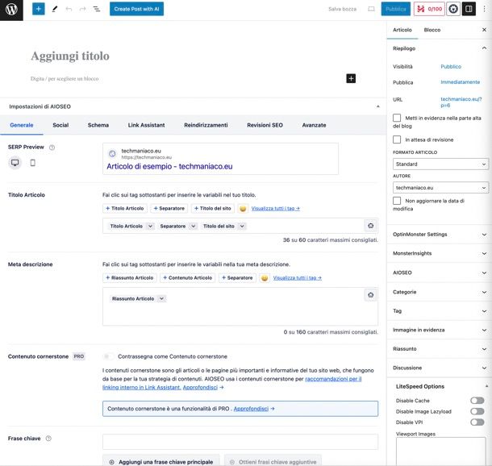
Task: Expand the MonsterInsights panel
Action: pyautogui.click(x=440, y=253)
